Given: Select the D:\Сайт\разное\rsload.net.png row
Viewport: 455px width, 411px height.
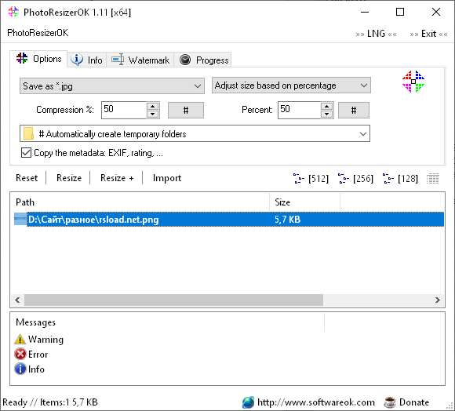Looking at the screenshot, I should click(229, 220).
